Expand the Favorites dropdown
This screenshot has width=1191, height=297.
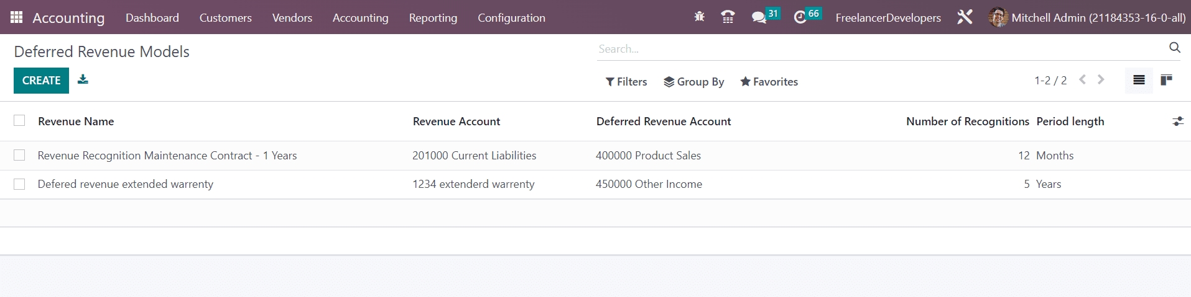(x=769, y=82)
